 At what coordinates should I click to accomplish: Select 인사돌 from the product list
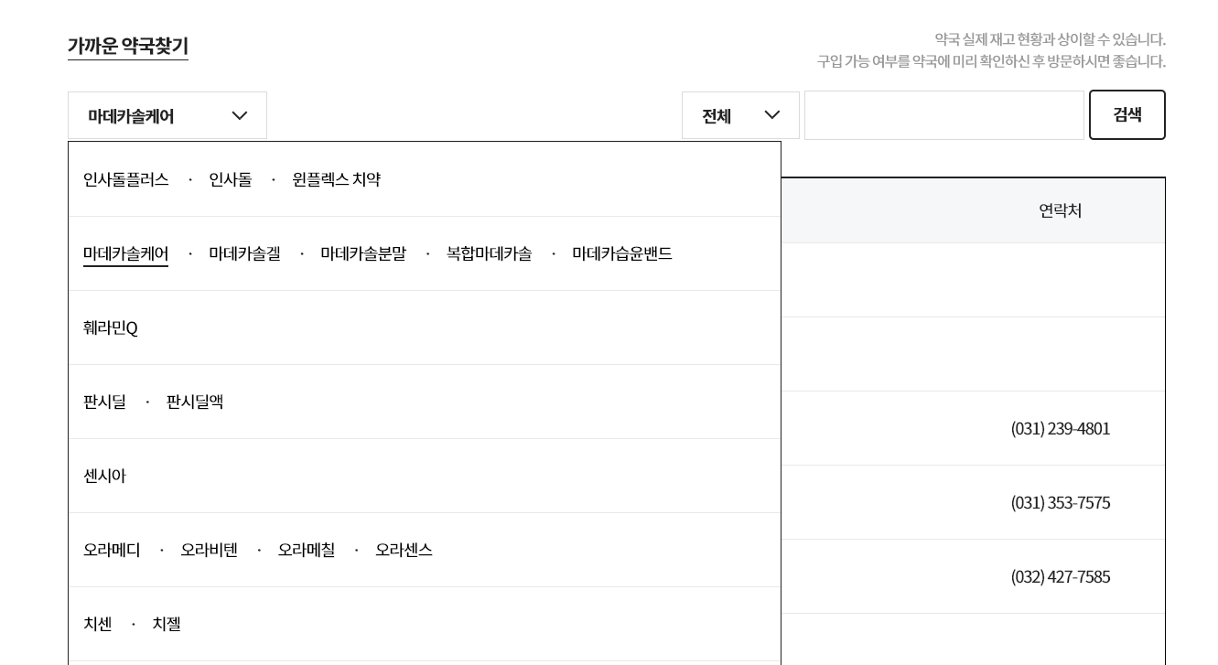pos(231,179)
